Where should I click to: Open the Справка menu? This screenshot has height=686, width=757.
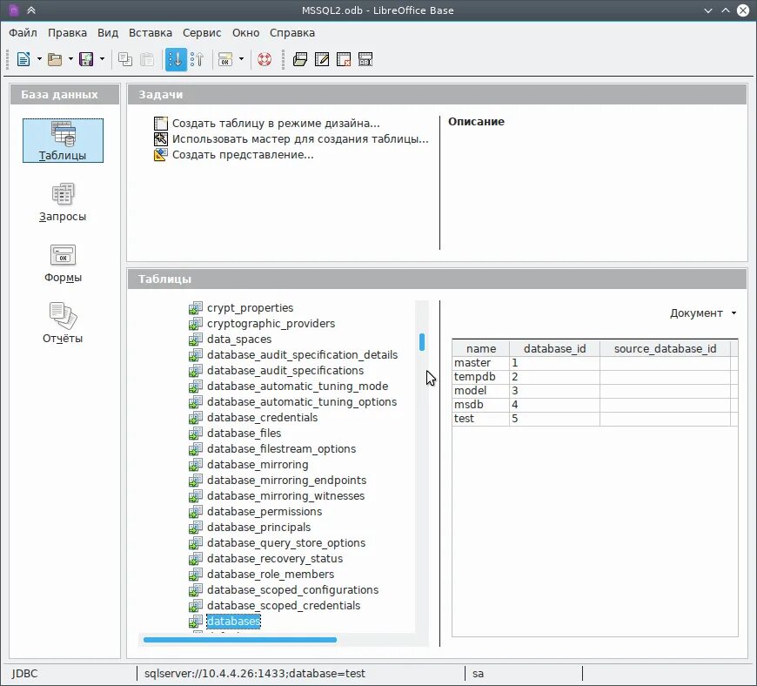click(292, 33)
